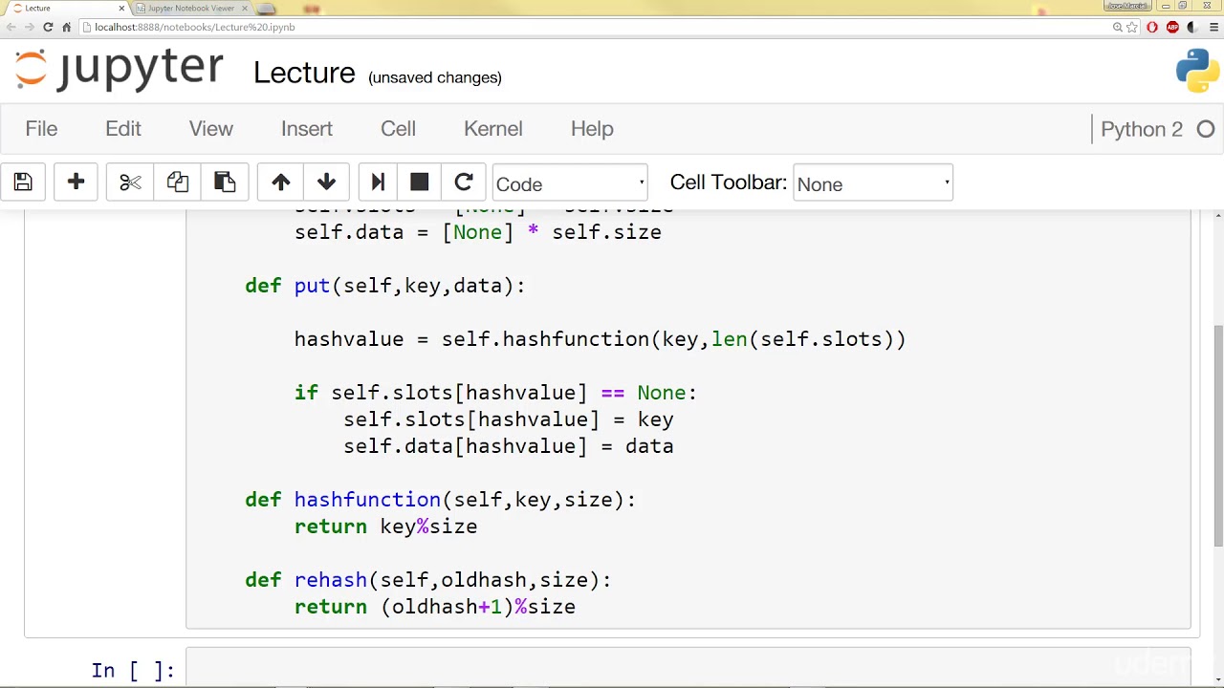
Task: Open the Cell menu
Action: (398, 129)
